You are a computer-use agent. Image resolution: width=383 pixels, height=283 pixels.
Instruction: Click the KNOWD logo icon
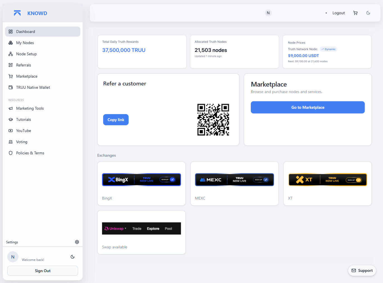[x=17, y=13]
